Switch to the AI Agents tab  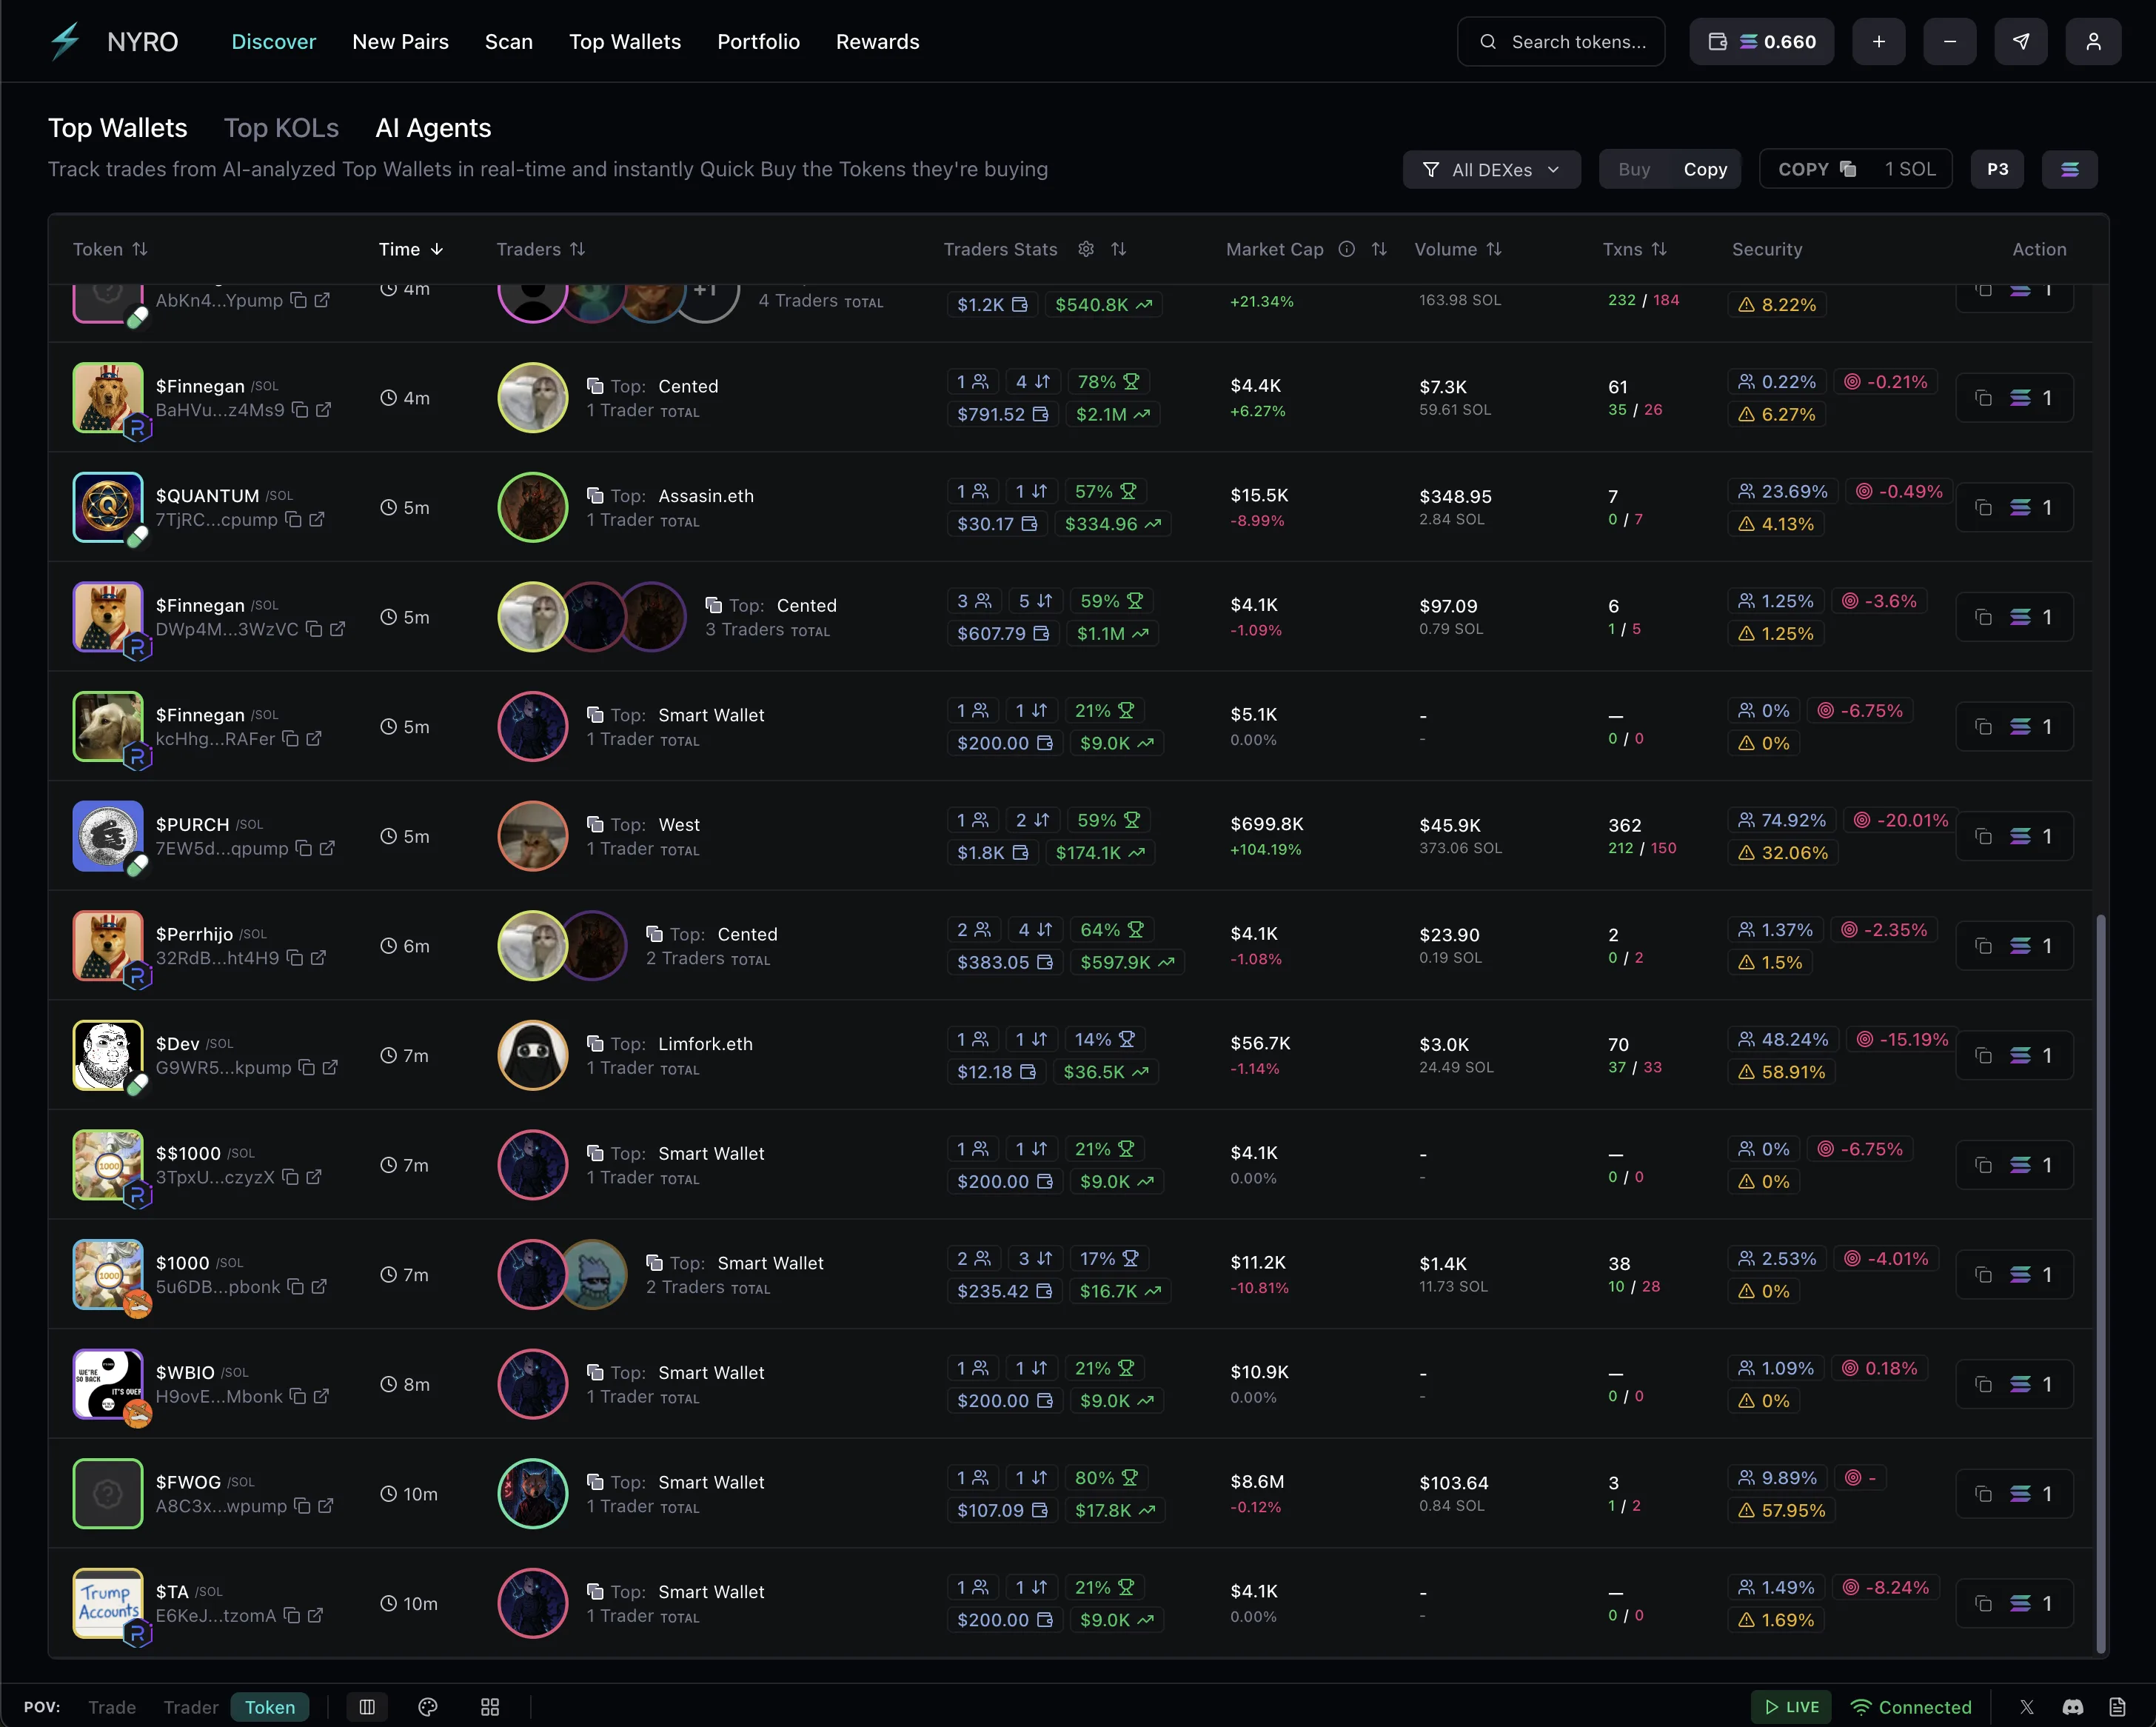(433, 128)
